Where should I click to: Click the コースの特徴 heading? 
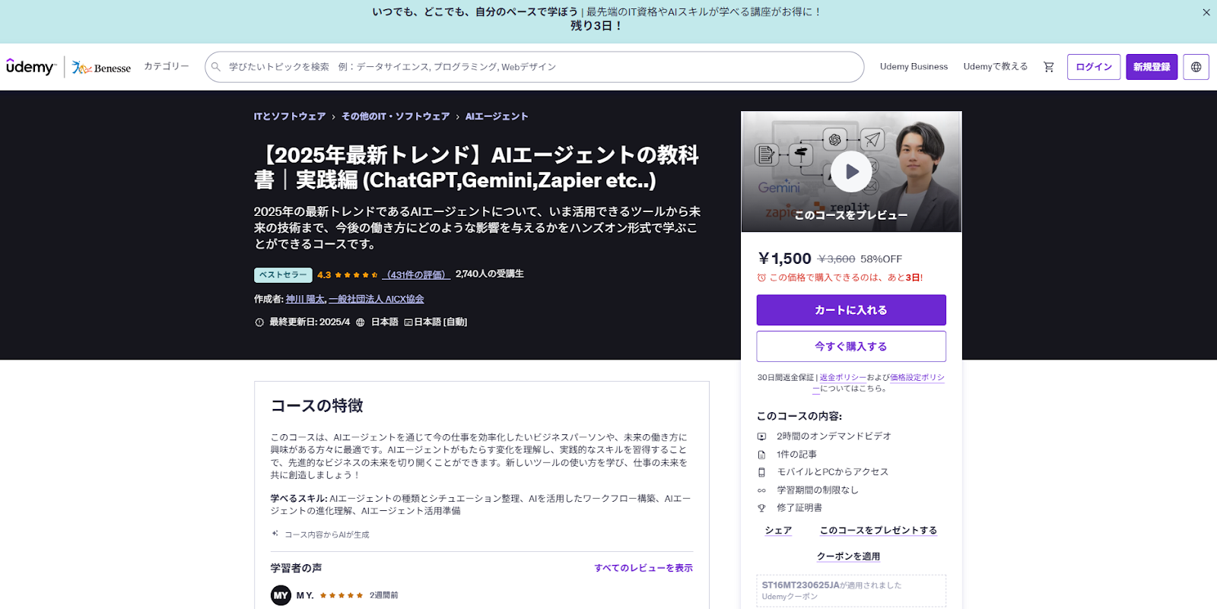pyautogui.click(x=316, y=406)
